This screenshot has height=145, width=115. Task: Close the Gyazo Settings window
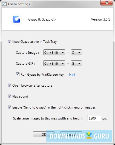coord(107,3)
